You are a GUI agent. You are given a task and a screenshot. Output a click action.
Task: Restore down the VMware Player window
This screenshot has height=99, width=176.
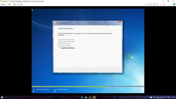point(168,1)
